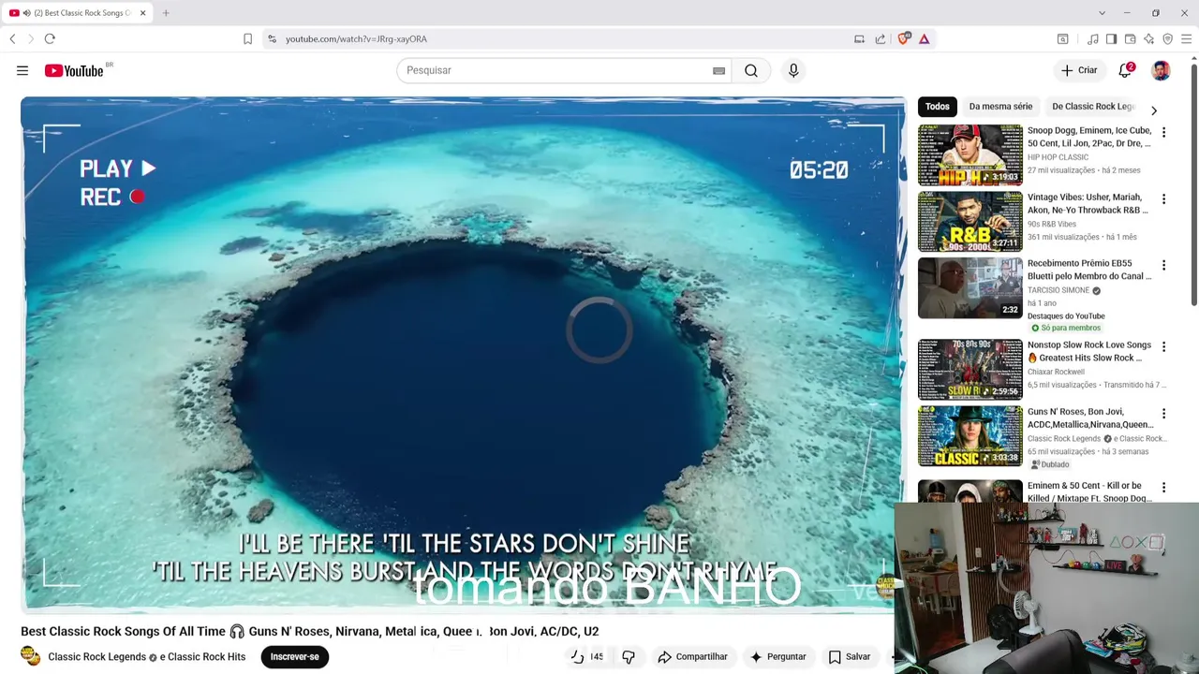Screen dimensions: 1199x674
Task: Mute the tab via its speaker icon
Action: pyautogui.click(x=25, y=13)
